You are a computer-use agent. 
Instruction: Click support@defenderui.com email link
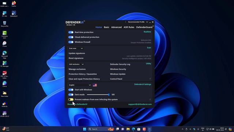(x=140, y=104)
